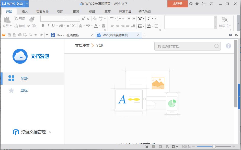Image resolution: width=241 pixels, height=150 pixels.
Task: Open a file using the Open icon
Action: 4,35
